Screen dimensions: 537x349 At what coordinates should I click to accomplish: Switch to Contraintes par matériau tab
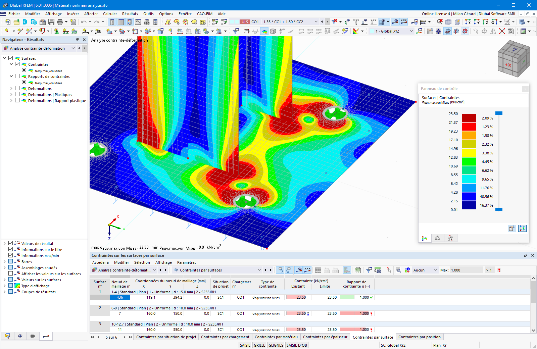pyautogui.click(x=276, y=337)
